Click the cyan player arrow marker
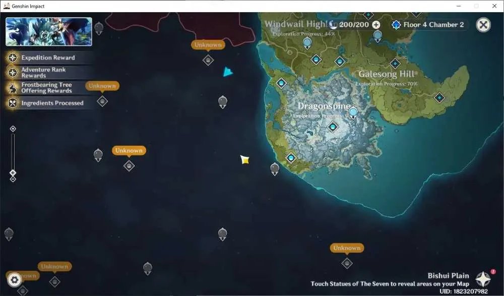Screen dimensions: 504x296 click(x=228, y=72)
